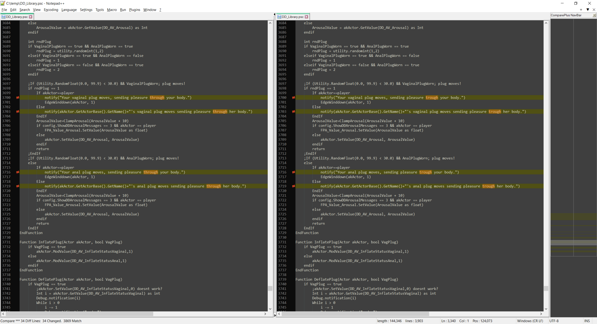Click the Notepad++ app icon in title bar
Viewport: 597px width, 324px height.
tap(3, 3)
